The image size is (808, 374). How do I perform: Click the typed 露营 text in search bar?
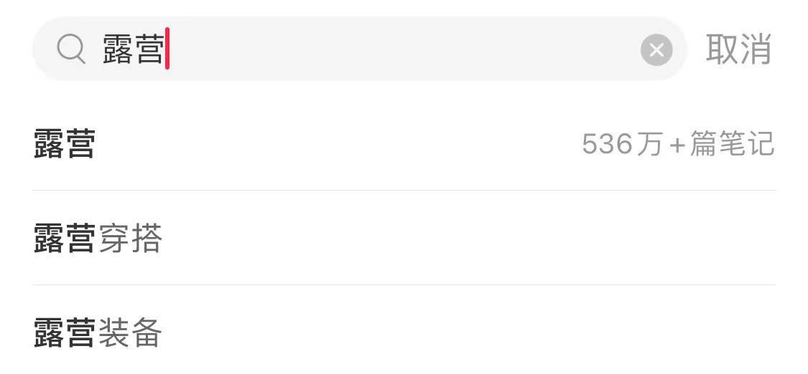pos(132,49)
